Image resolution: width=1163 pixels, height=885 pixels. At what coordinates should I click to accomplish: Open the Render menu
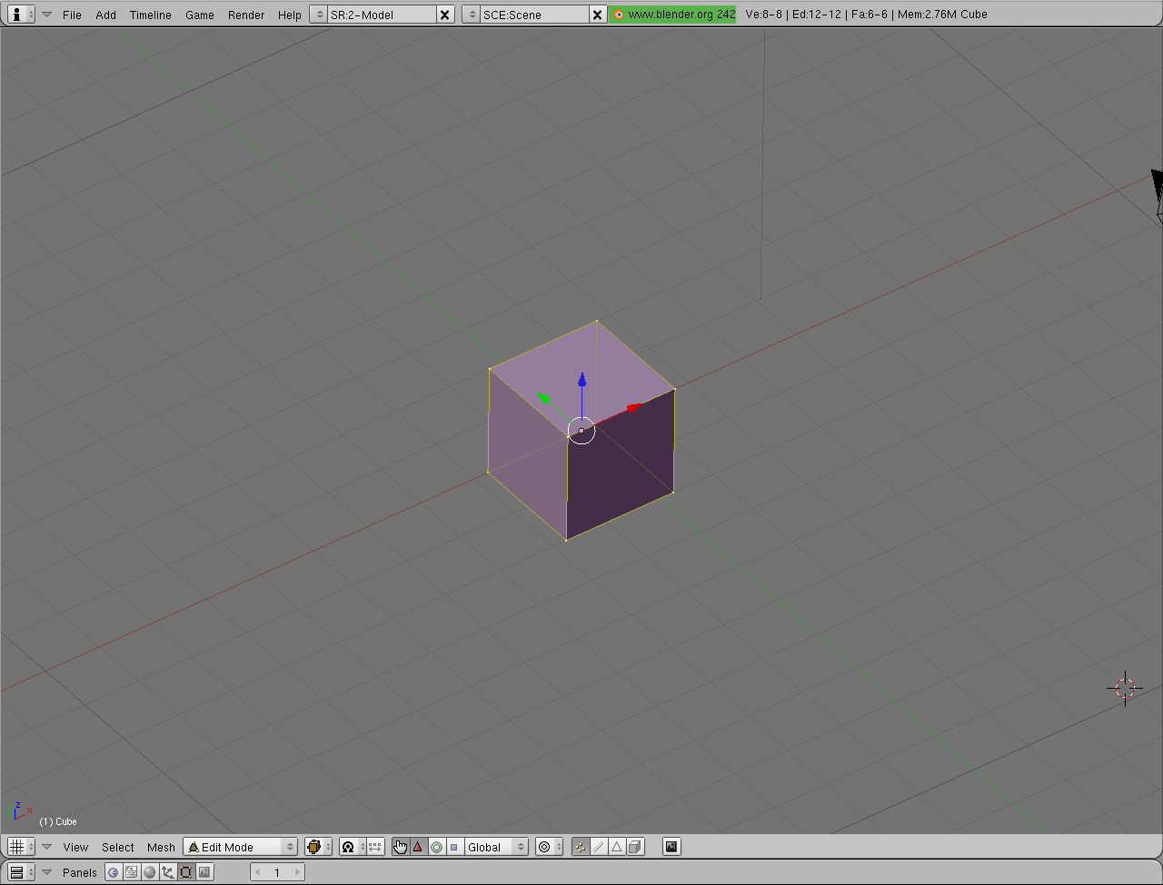coord(246,15)
